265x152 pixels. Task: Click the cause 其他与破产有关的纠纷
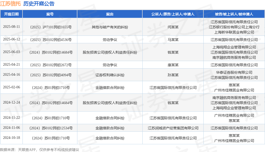pyautogui.click(x=110, y=27)
